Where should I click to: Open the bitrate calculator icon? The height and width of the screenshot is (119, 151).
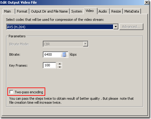(x=64, y=54)
